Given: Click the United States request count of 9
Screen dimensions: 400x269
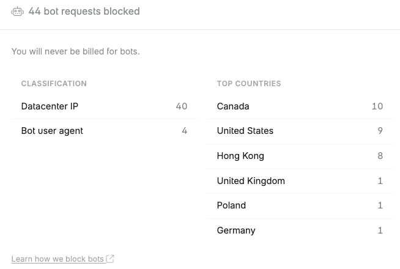Looking at the screenshot, I should 380,131.
